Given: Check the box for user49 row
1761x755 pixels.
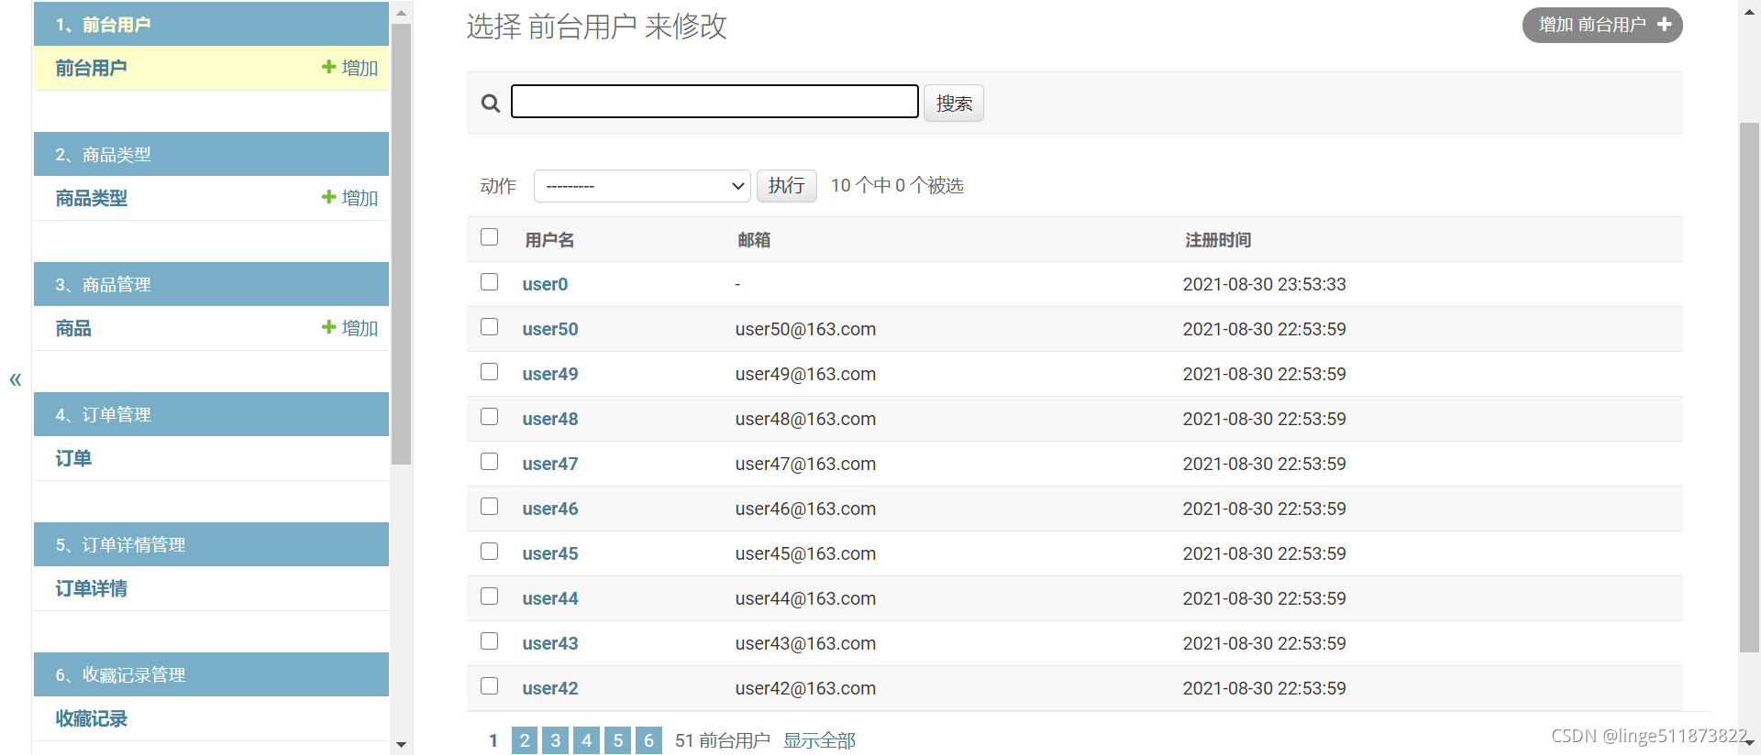Looking at the screenshot, I should (490, 372).
